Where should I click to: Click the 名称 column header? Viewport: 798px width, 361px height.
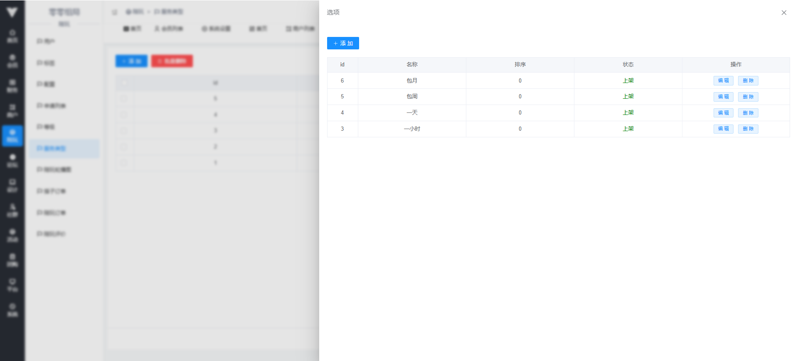coord(412,65)
